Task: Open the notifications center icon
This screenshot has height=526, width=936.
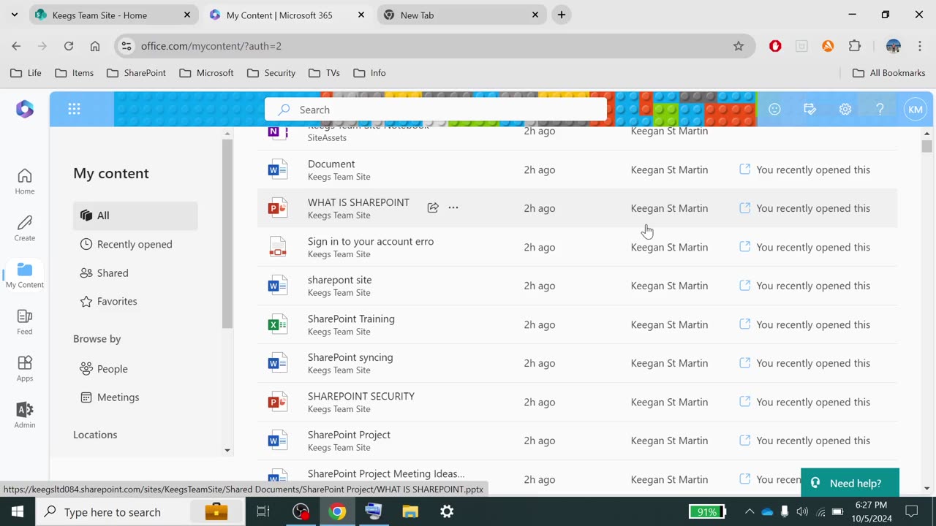Action: point(912,511)
